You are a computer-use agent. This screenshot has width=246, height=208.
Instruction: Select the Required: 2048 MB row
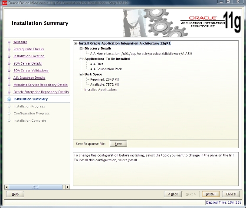tap(105, 79)
